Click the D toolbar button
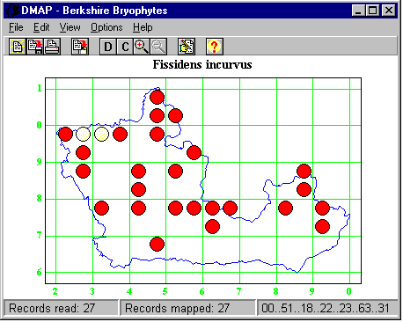Screen dimensions: 403x322 108,47
